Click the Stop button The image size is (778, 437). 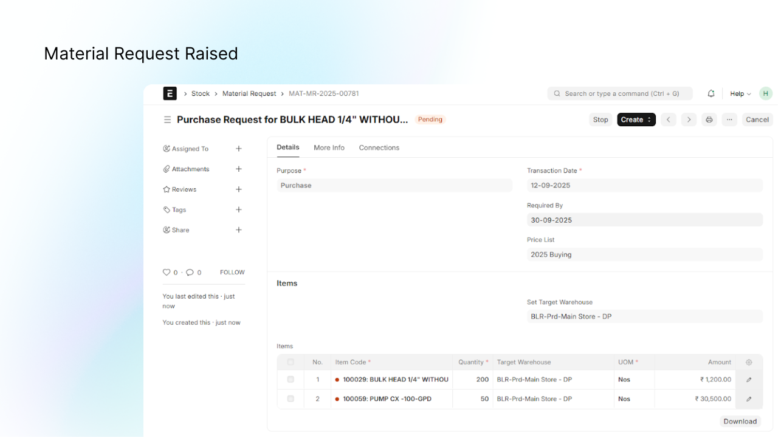pyautogui.click(x=601, y=120)
